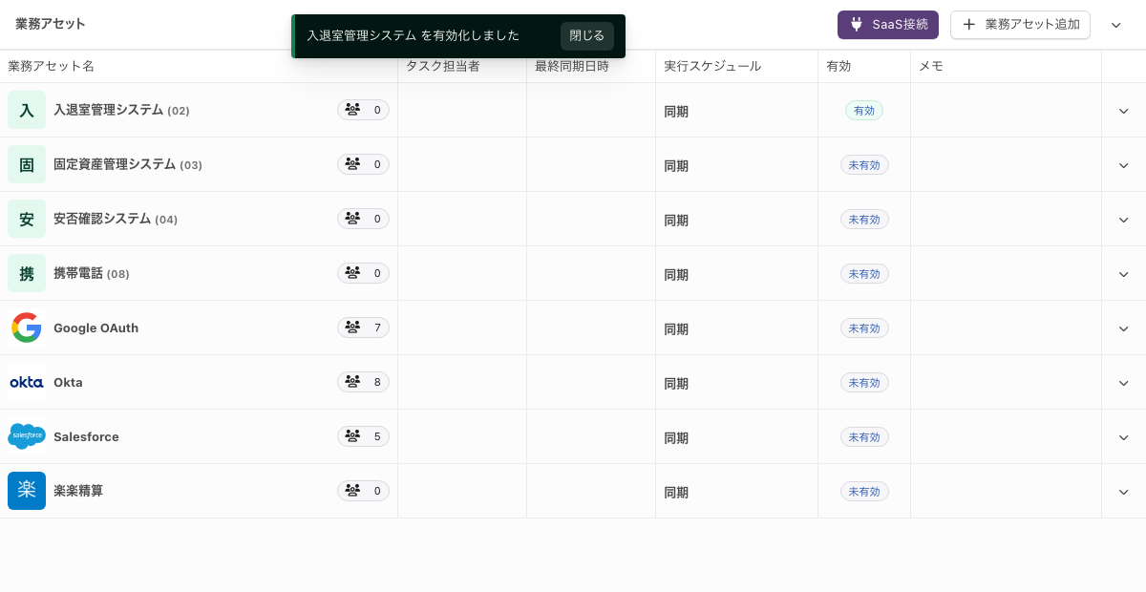Toggle 未有効 status of 楽楽精算
This screenshot has height=592, width=1146.
[864, 492]
